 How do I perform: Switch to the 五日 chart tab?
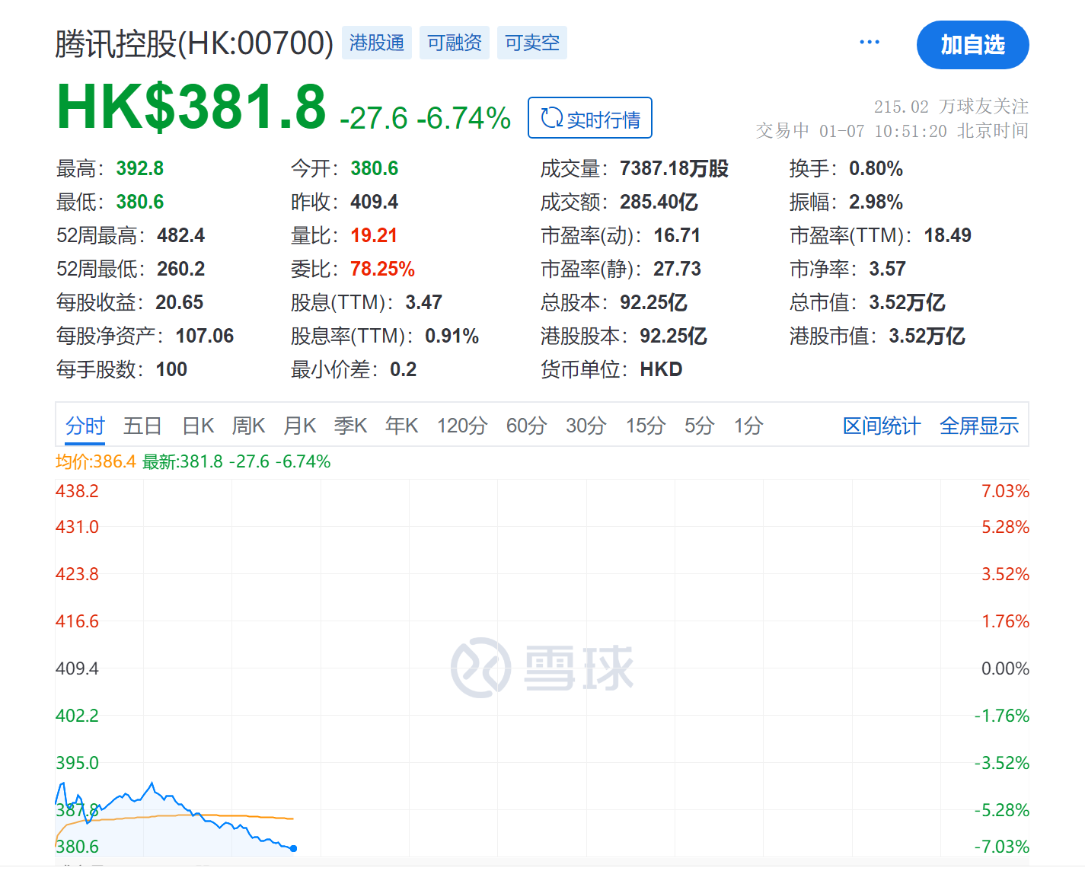coord(142,426)
